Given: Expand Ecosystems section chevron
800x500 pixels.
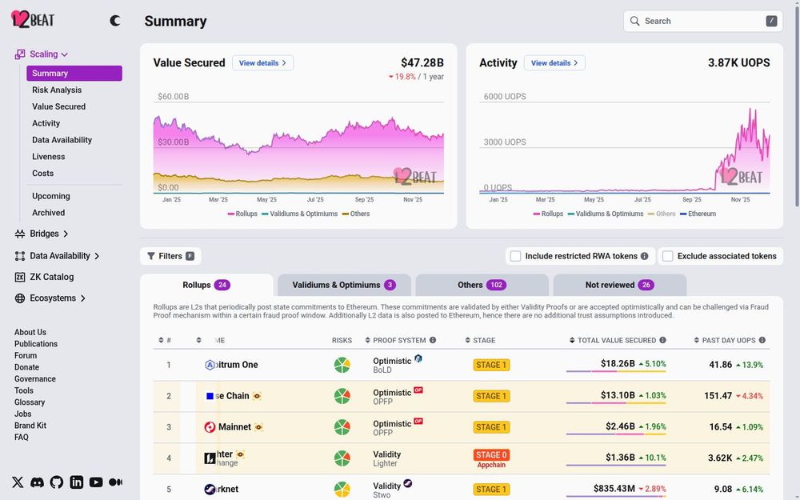Looking at the screenshot, I should coord(82,298).
